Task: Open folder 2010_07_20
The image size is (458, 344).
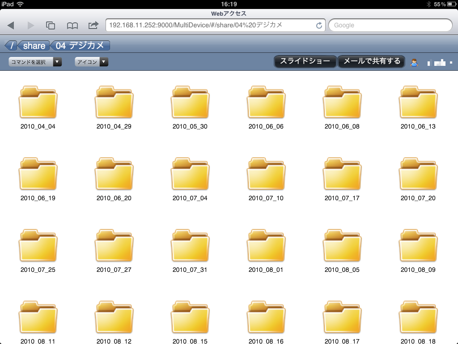Action: tap(418, 179)
